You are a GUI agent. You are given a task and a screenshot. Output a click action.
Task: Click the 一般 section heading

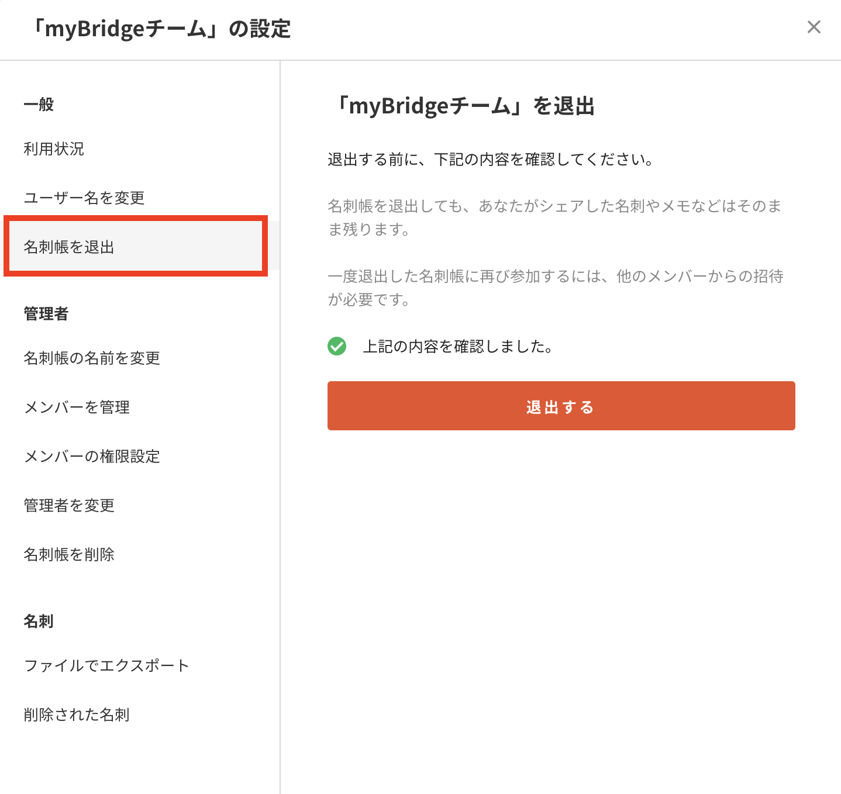pyautogui.click(x=39, y=105)
